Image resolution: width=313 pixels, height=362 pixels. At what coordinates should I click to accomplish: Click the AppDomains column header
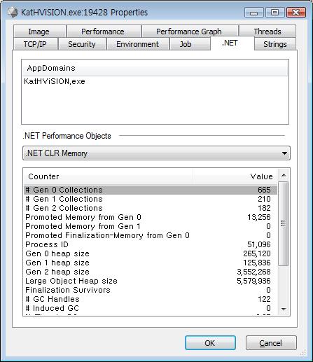pyautogui.click(x=155, y=68)
